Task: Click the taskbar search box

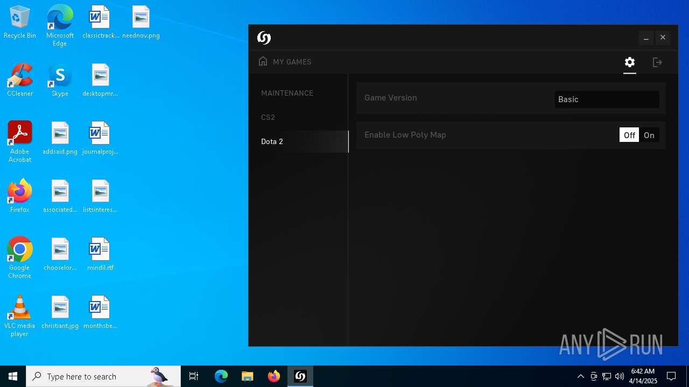Action: pyautogui.click(x=103, y=376)
